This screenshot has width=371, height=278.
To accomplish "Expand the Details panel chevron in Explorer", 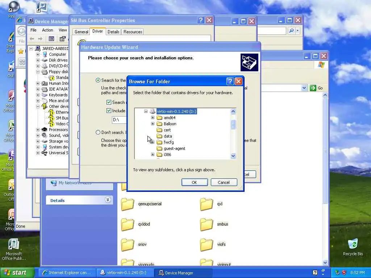I will pos(108,200).
